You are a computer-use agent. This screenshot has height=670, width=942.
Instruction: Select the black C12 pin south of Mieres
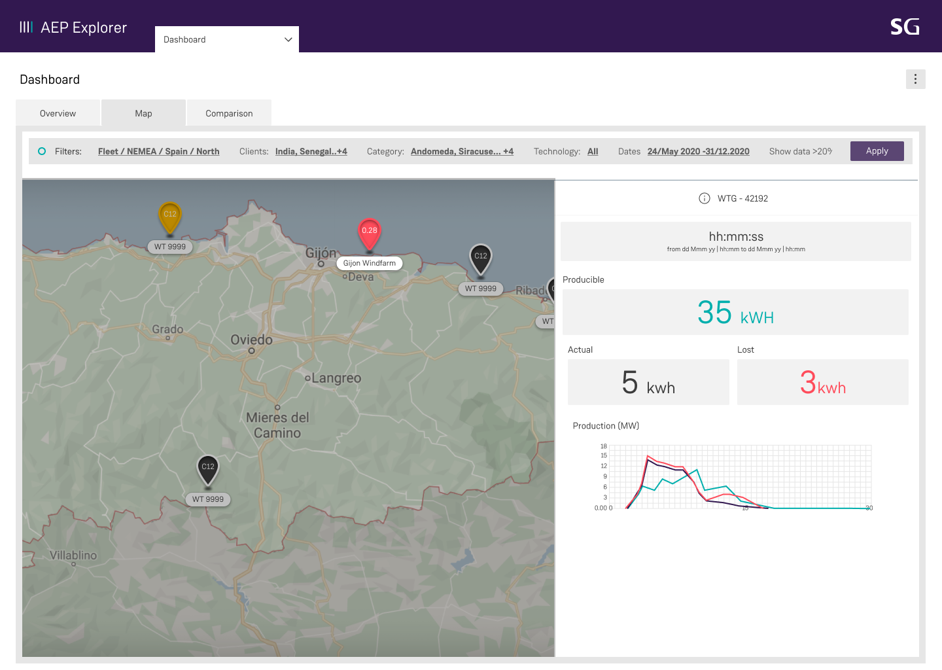(x=208, y=470)
